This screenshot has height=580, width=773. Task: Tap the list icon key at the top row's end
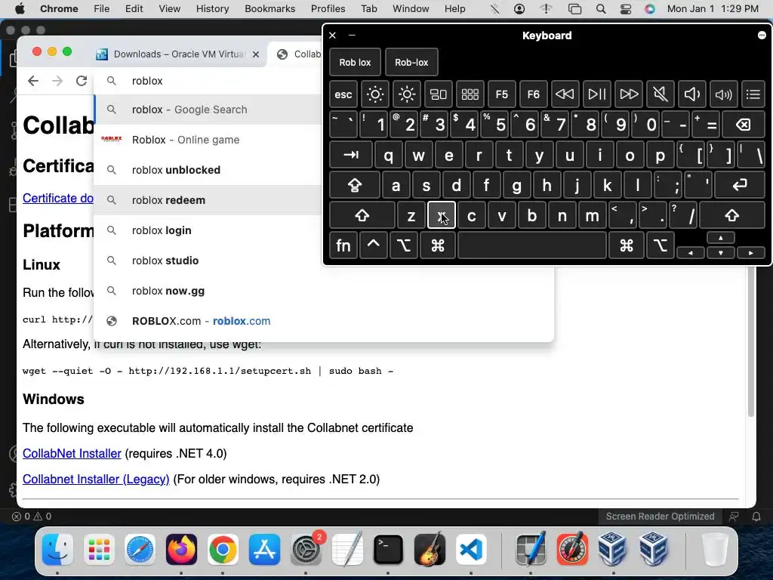coord(753,94)
